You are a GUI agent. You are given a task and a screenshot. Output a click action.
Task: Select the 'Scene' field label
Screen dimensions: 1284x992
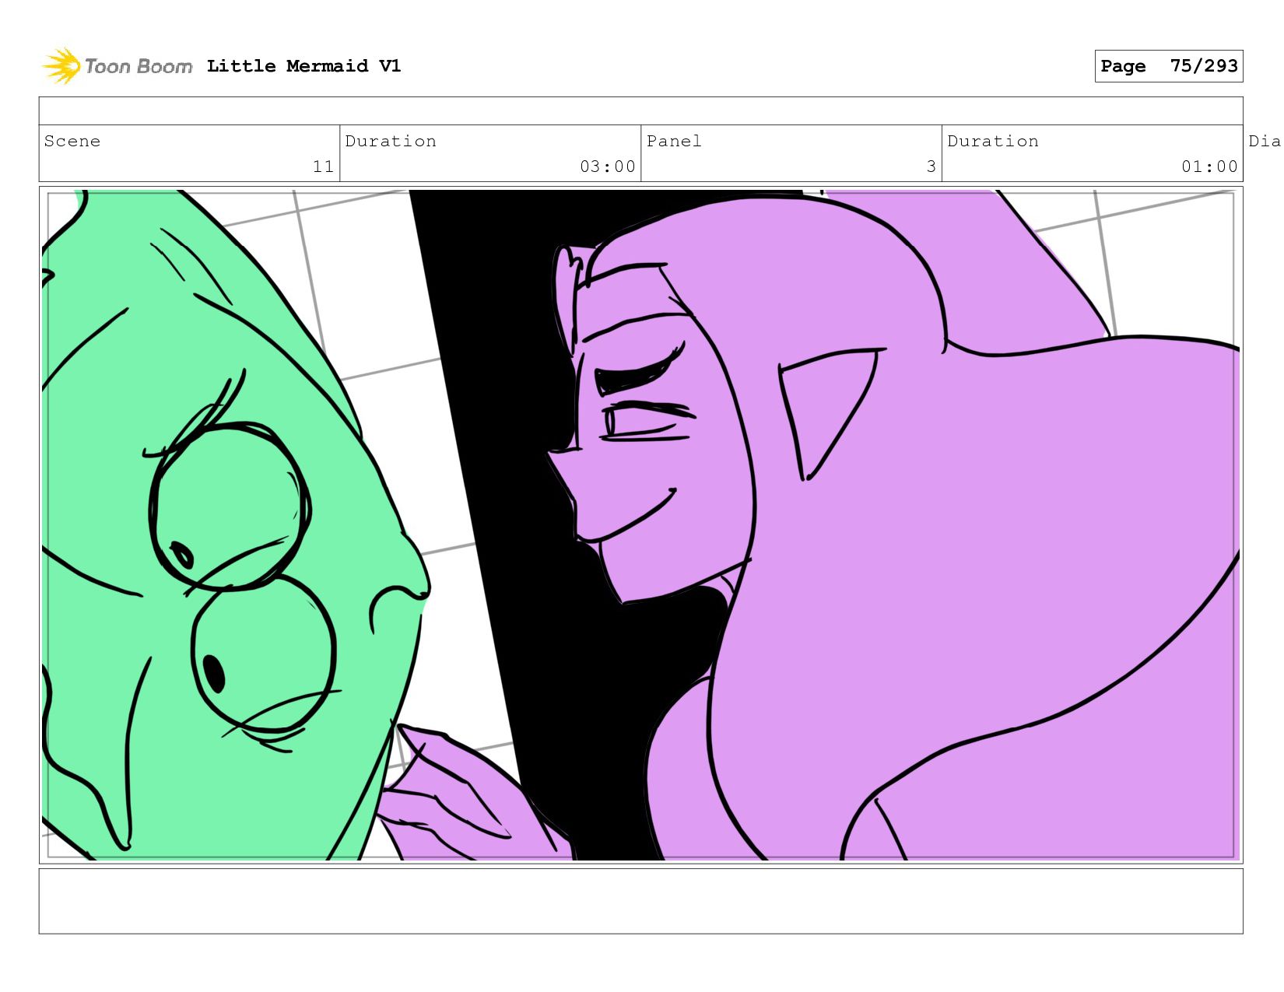(72, 141)
